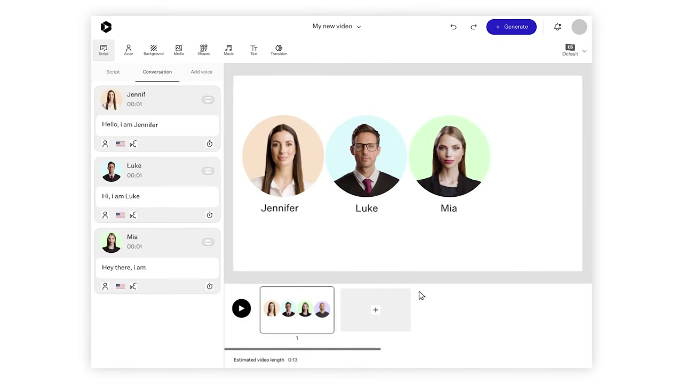This screenshot has height=384, width=683.
Task: Open the Transition tool
Action: (x=279, y=50)
